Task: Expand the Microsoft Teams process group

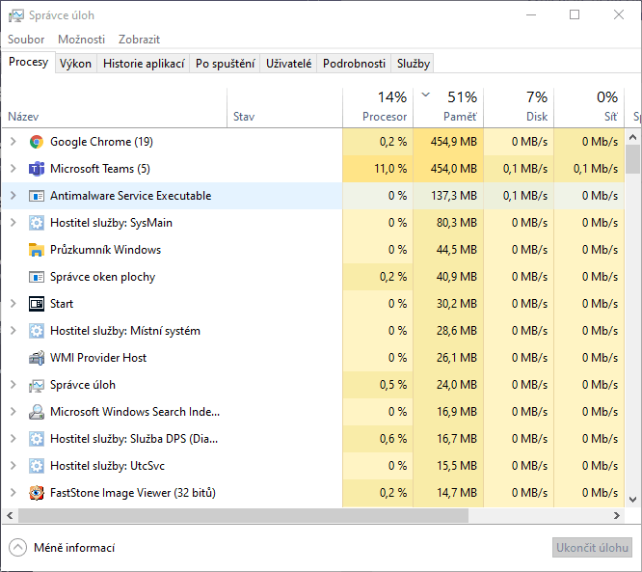Action: coord(13,169)
